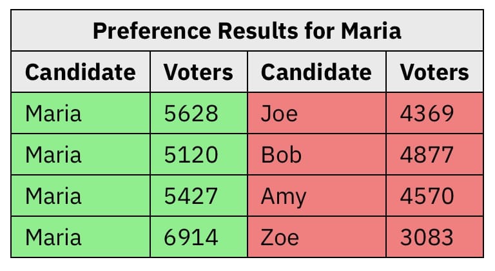Screen dimensions: 495x271
Task: Select the 4570 voters cell
Action: (434, 196)
